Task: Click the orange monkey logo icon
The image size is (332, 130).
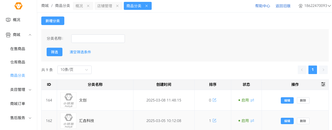Action: coord(18,6)
